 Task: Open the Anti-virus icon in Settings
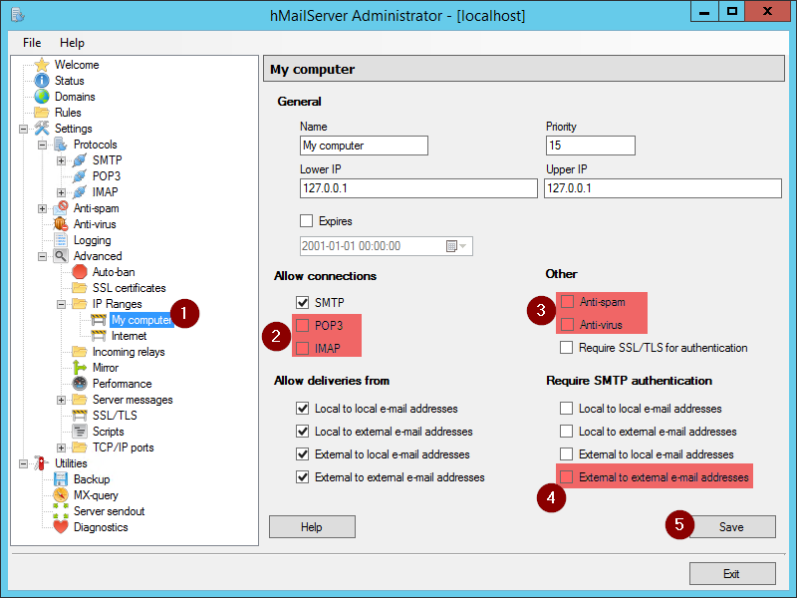click(61, 224)
